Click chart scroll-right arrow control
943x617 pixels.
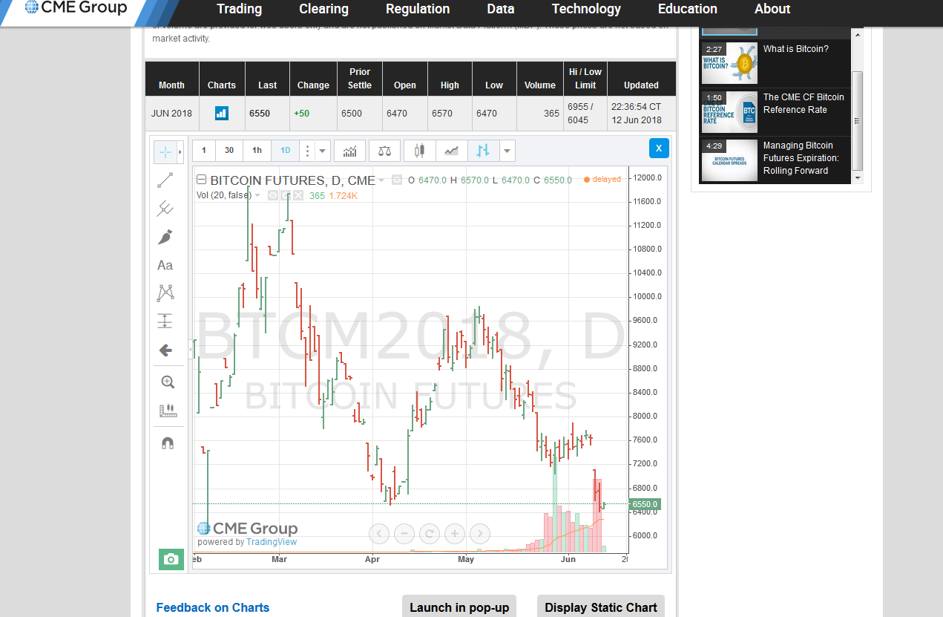tap(480, 533)
